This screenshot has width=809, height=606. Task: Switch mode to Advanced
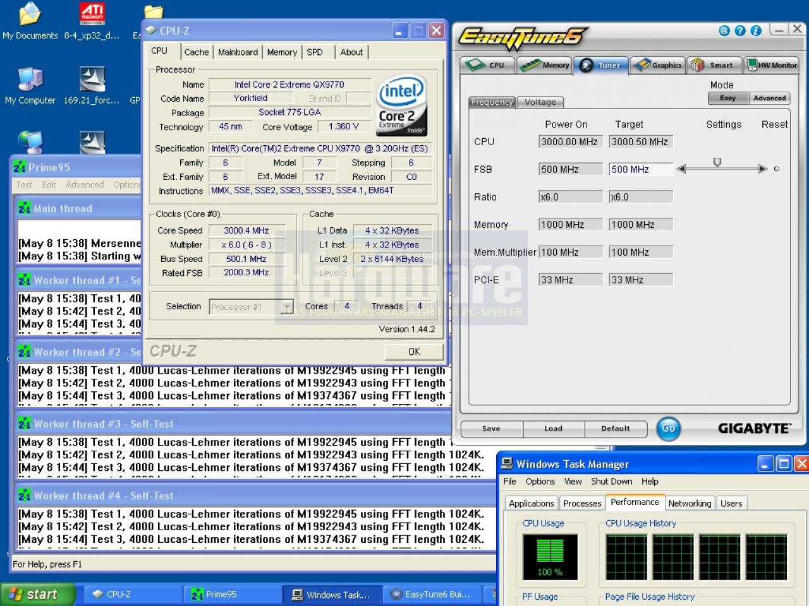pyautogui.click(x=769, y=98)
